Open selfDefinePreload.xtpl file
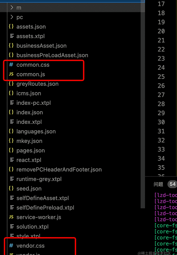This screenshot has height=255, width=177. [45, 208]
